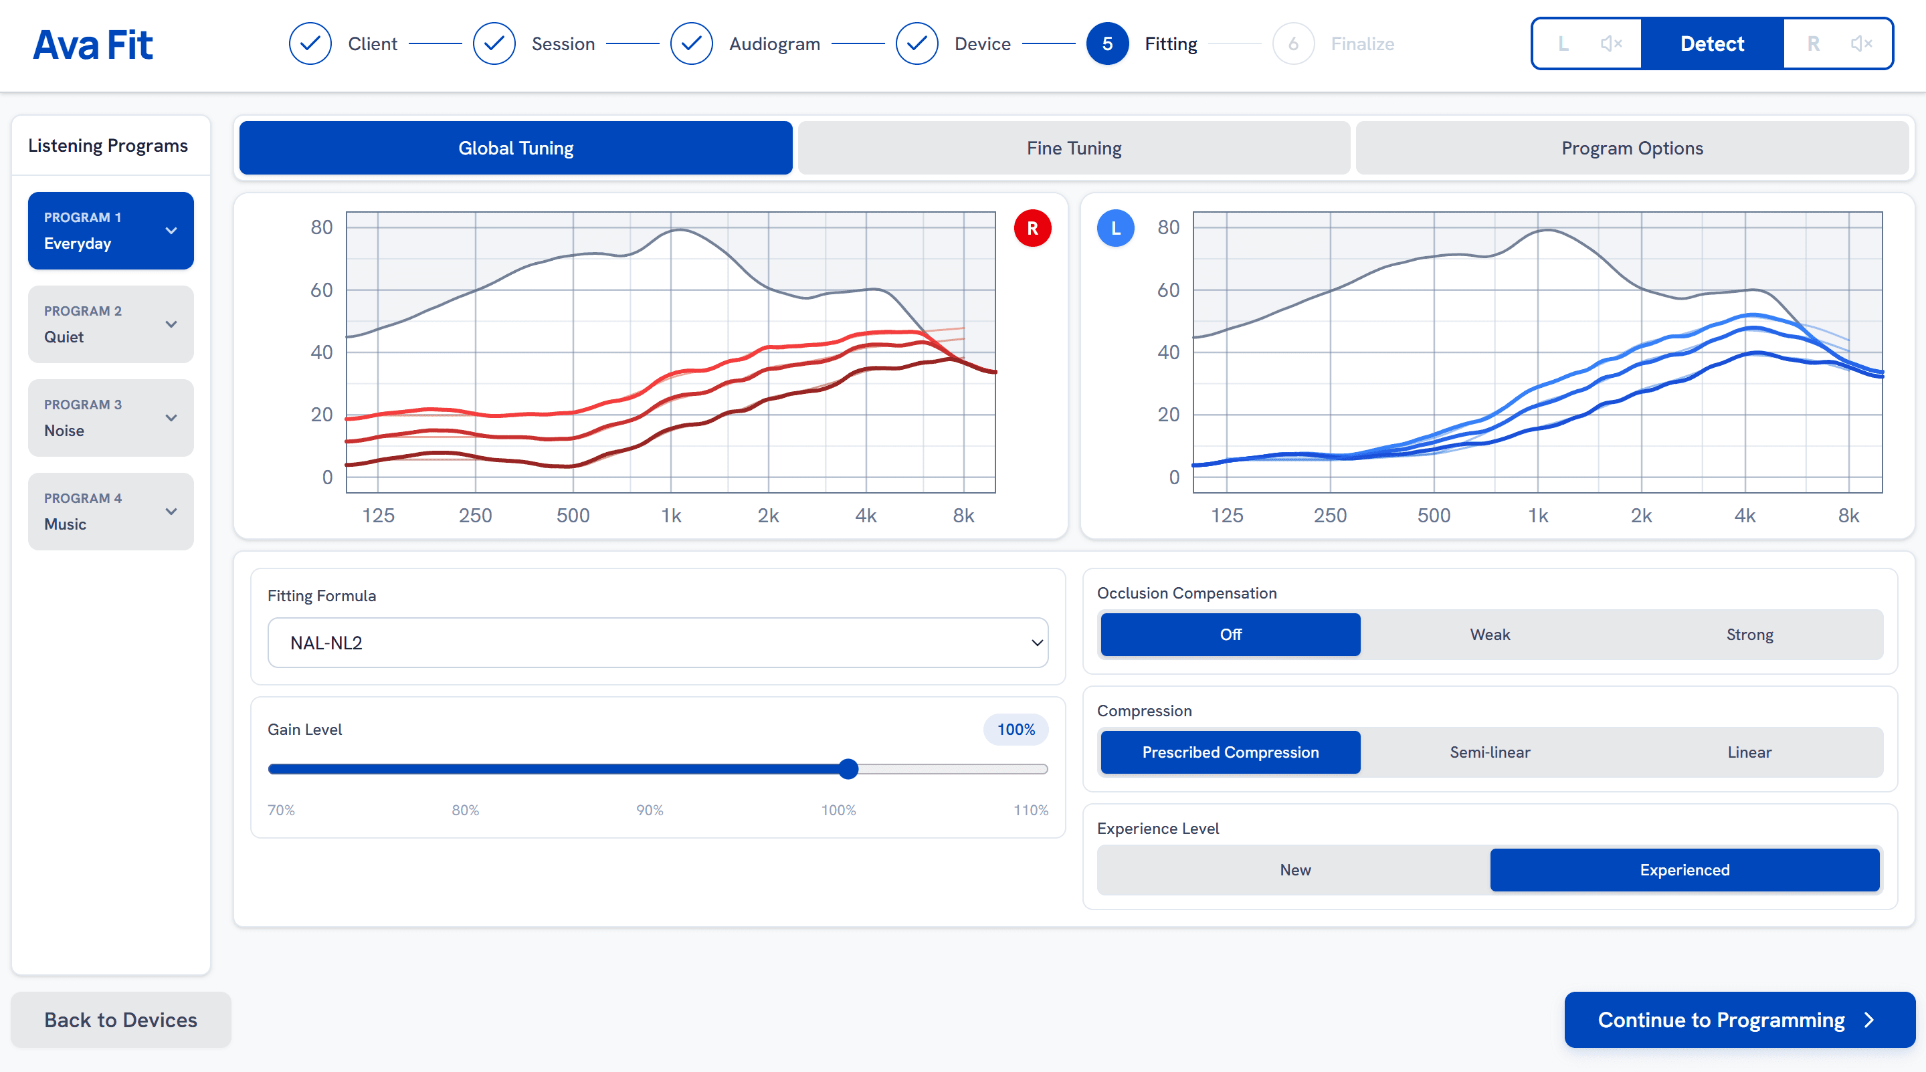1926x1072 pixels.
Task: Click the Gain Level slider handle
Action: tap(848, 769)
